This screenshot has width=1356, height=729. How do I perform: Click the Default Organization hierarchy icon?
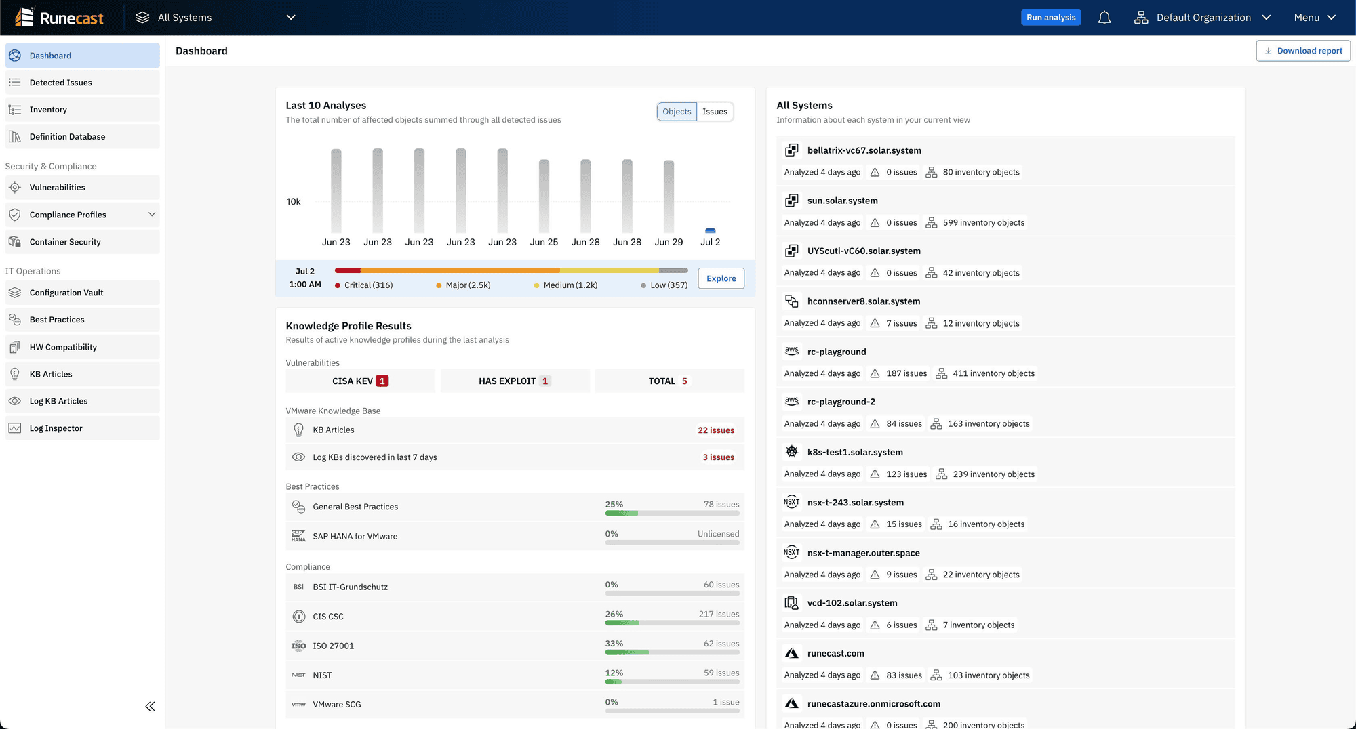(1141, 18)
